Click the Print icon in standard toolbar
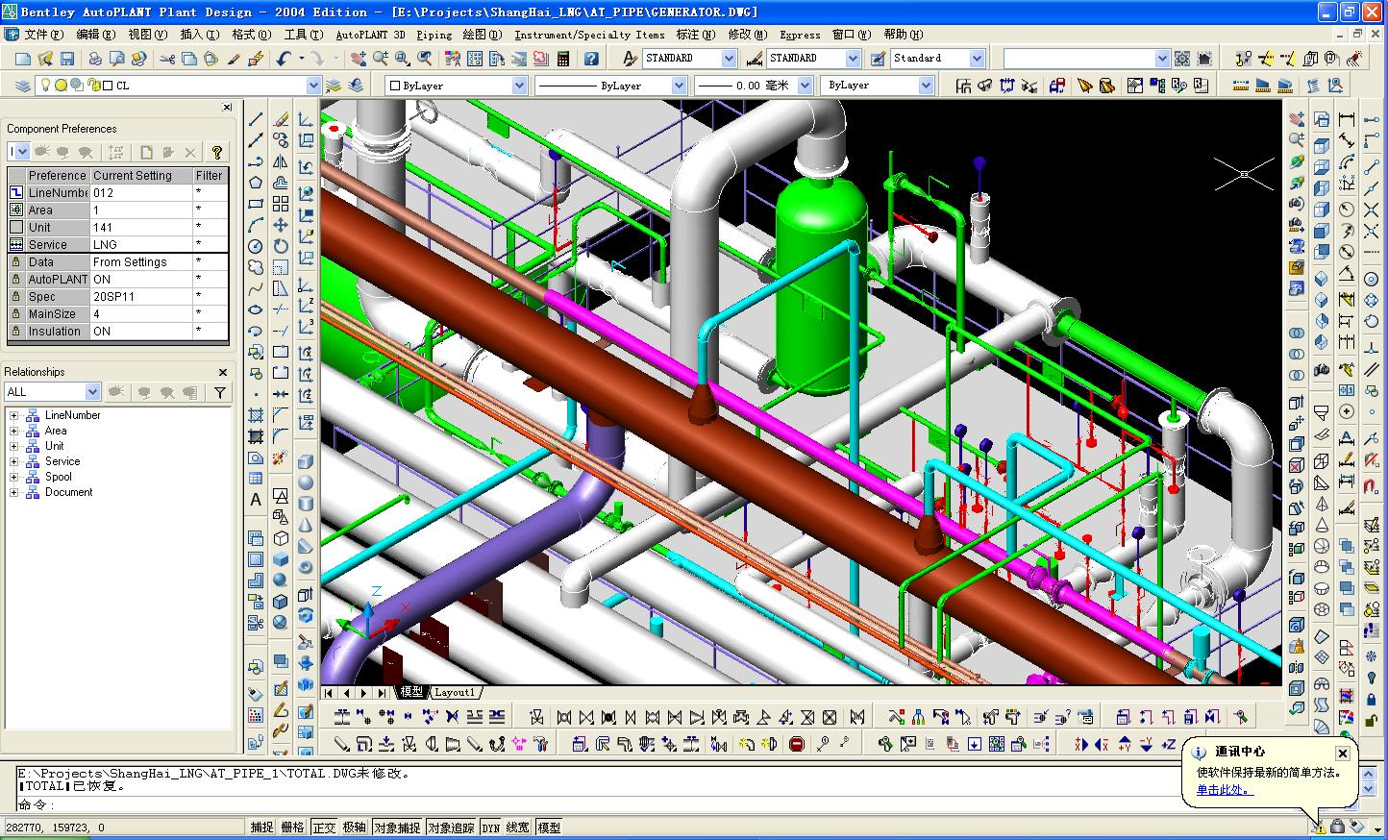1388x840 pixels. (95, 59)
